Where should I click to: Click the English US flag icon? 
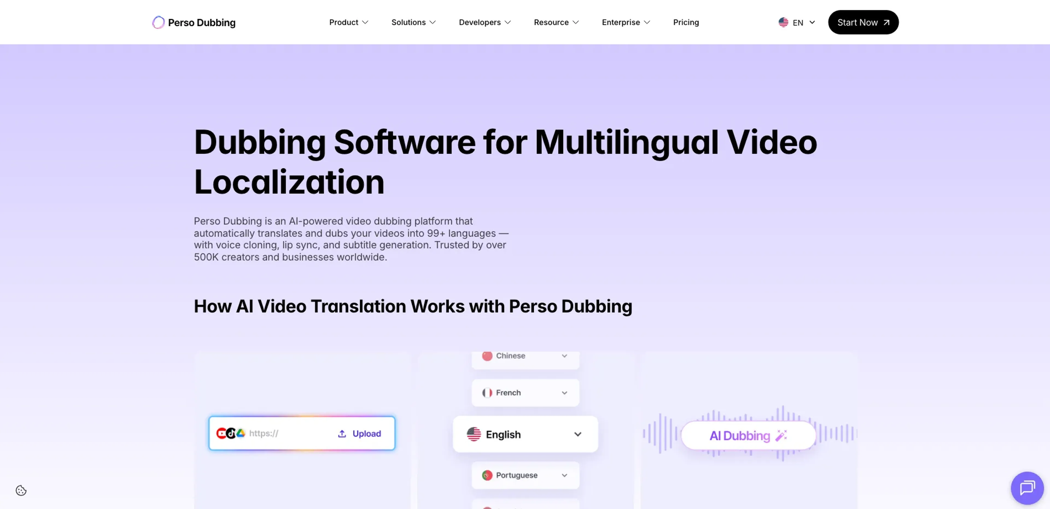[473, 434]
